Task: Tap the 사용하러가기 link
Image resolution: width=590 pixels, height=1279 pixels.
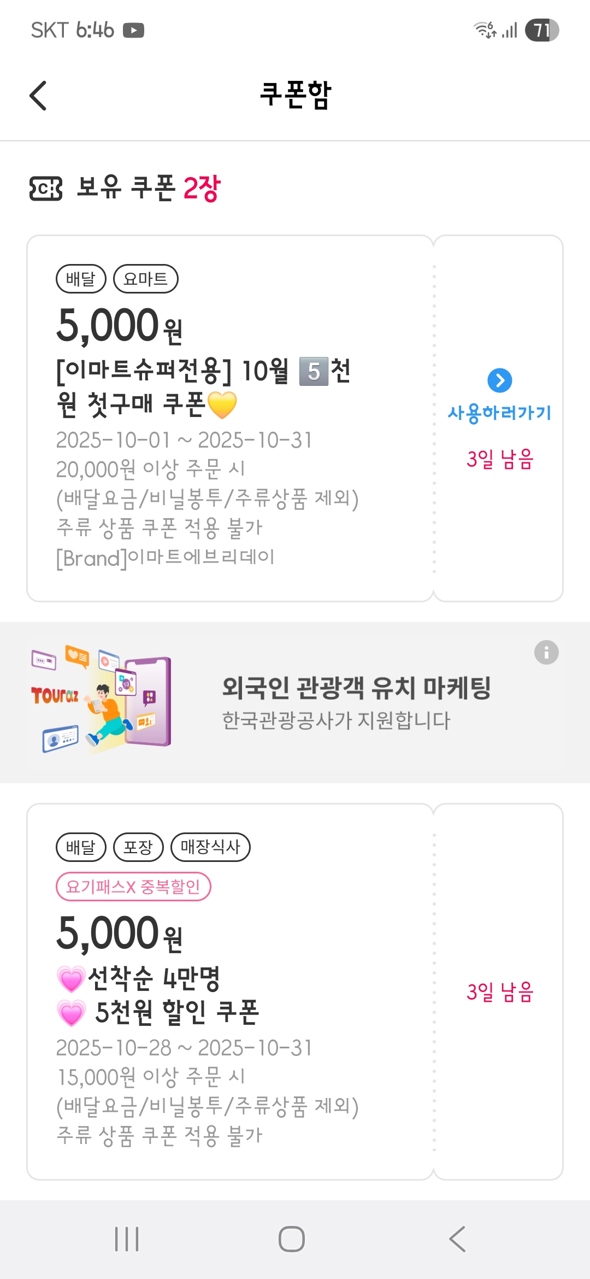Action: click(499, 412)
